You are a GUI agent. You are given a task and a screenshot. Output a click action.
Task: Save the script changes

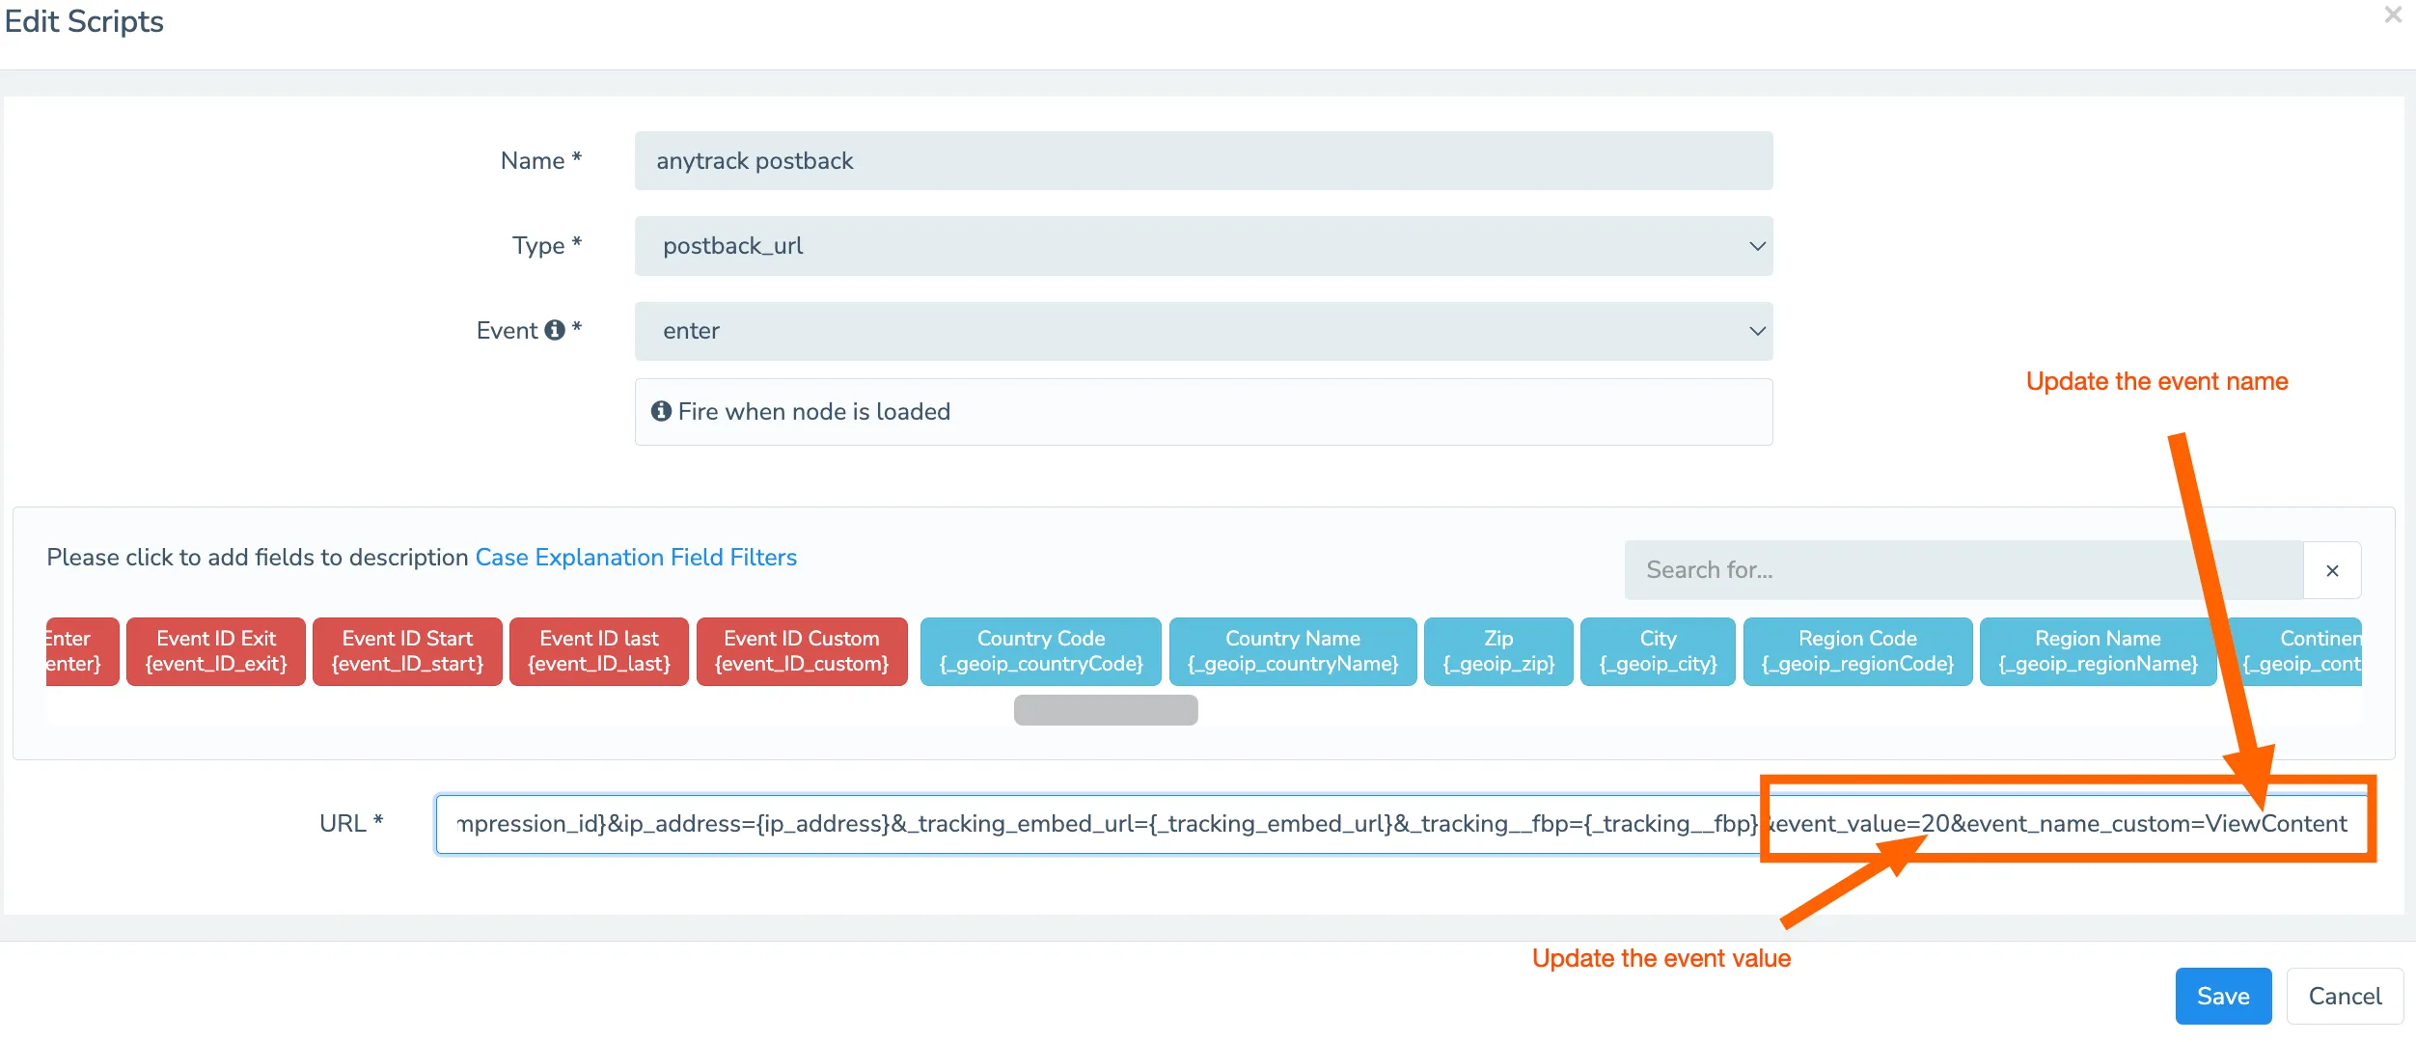coord(2223,996)
